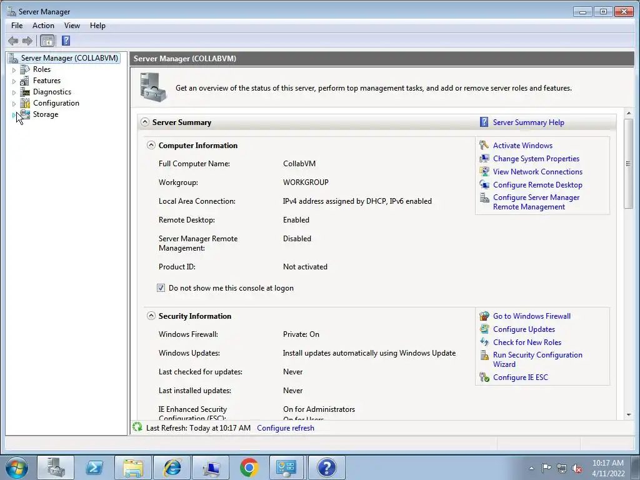Click the scrollbar down arrow in details pane
640x480 pixels.
point(628,414)
